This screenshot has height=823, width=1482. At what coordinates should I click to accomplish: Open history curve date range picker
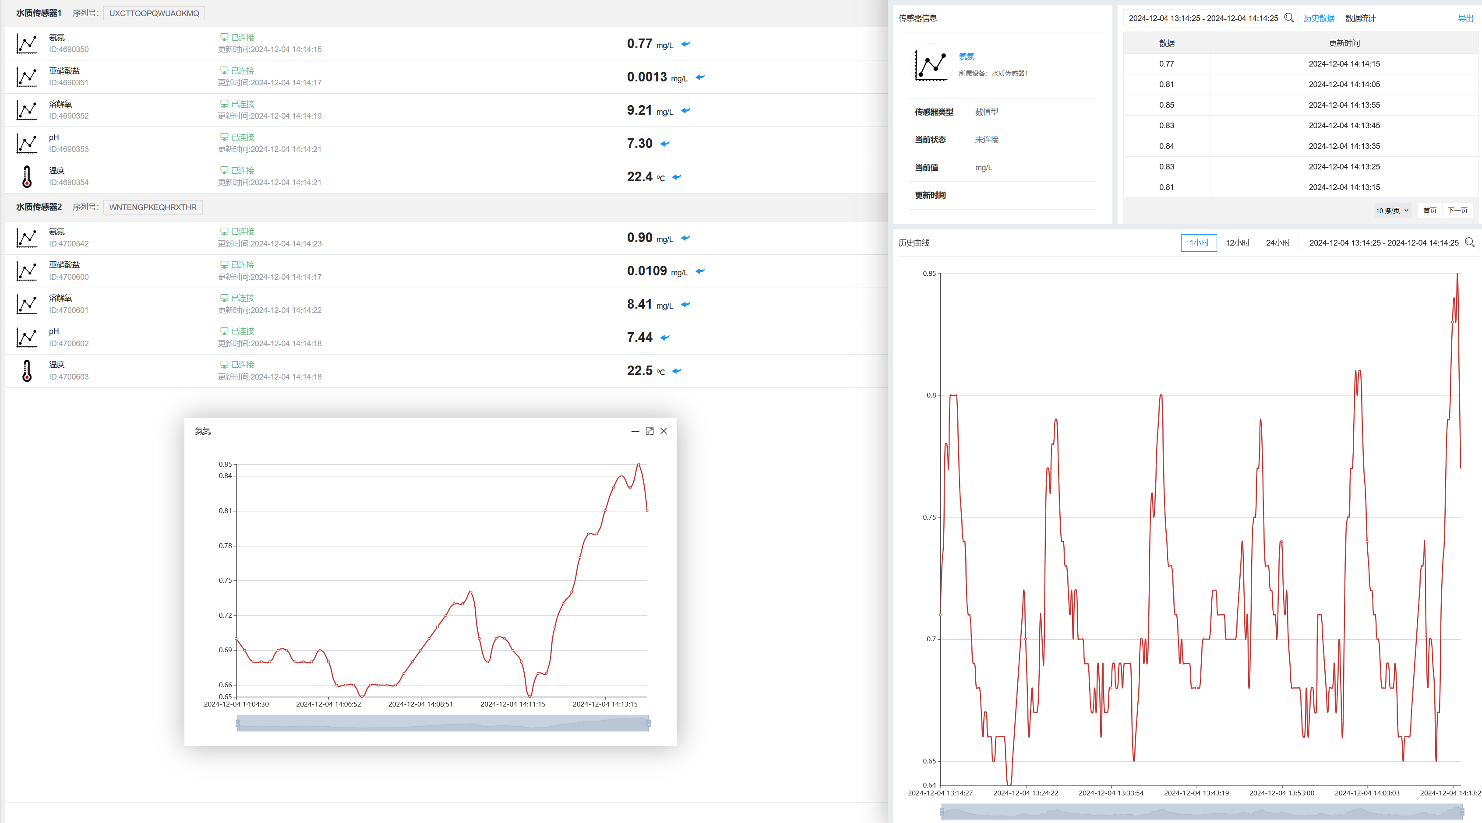tap(1383, 243)
